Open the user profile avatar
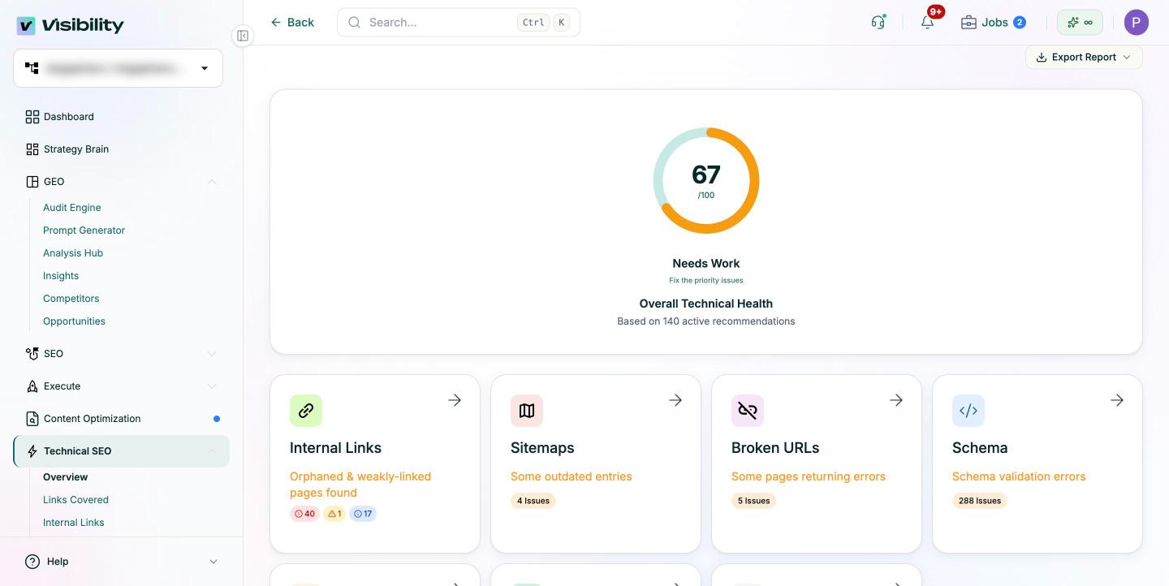 coord(1137,22)
